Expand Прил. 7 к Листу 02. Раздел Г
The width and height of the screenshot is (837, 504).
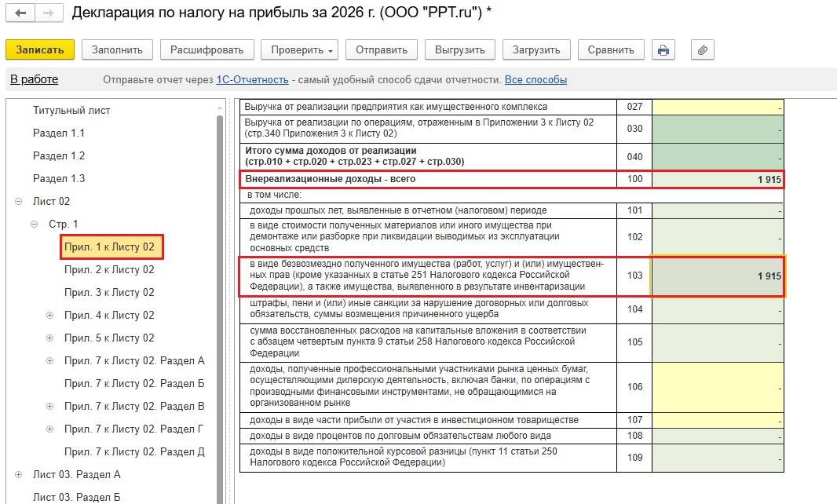pyautogui.click(x=49, y=429)
